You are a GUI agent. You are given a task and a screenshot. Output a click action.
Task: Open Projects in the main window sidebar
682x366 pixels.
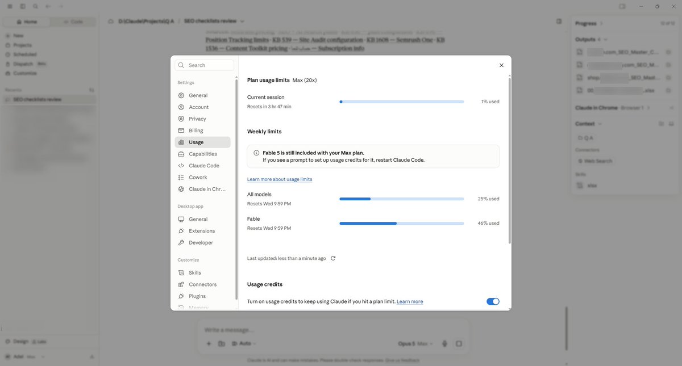pyautogui.click(x=22, y=45)
